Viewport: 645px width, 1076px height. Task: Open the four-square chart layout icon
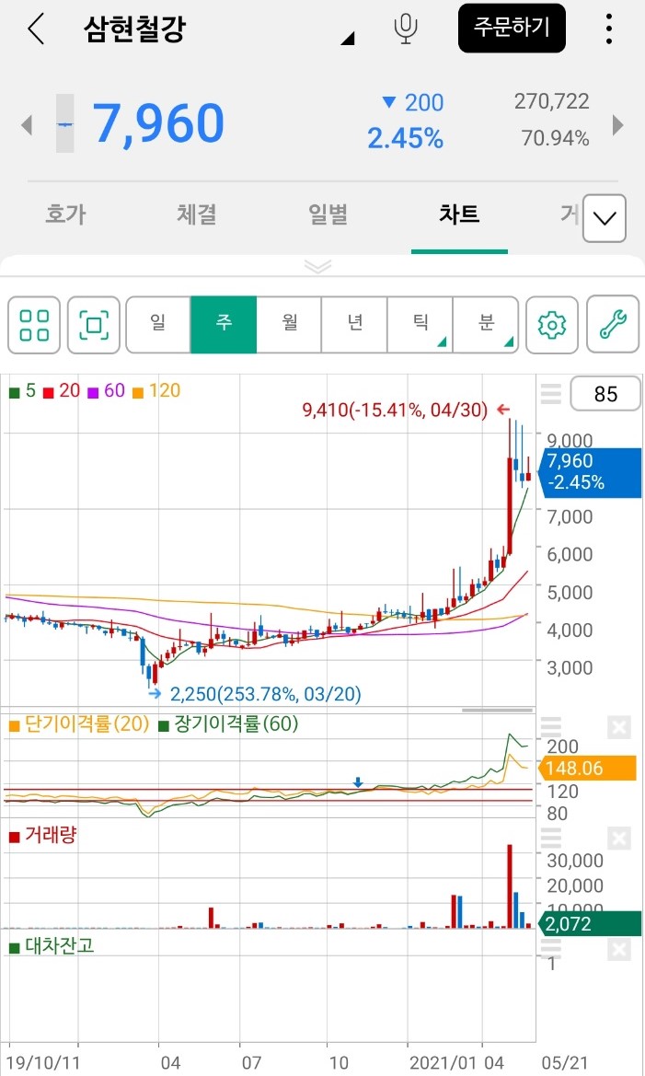[34, 325]
